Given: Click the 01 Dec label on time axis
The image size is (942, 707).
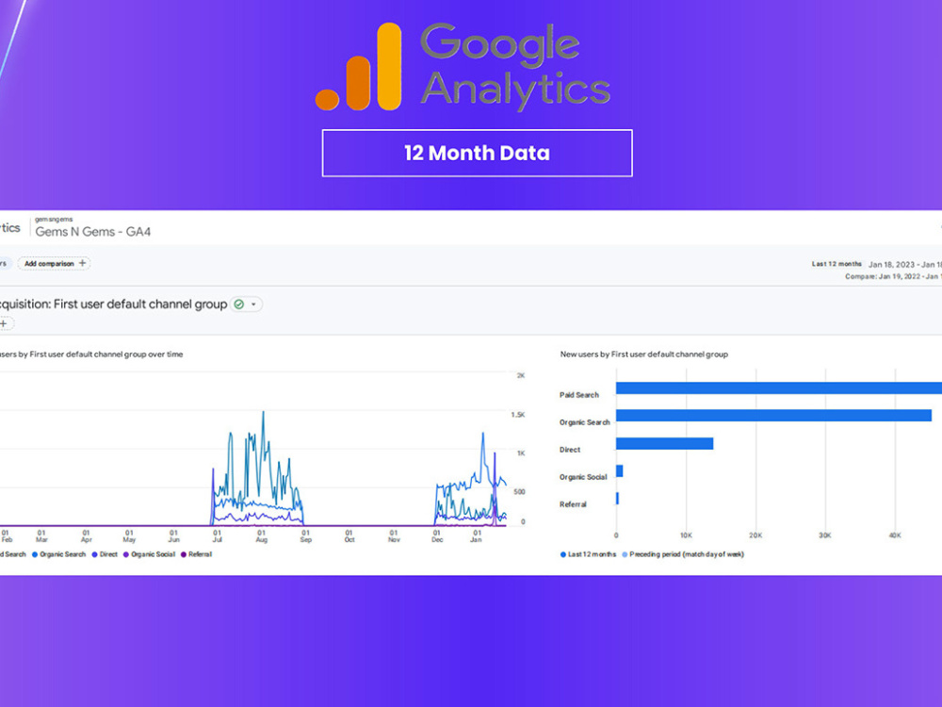Looking at the screenshot, I should pos(437,536).
